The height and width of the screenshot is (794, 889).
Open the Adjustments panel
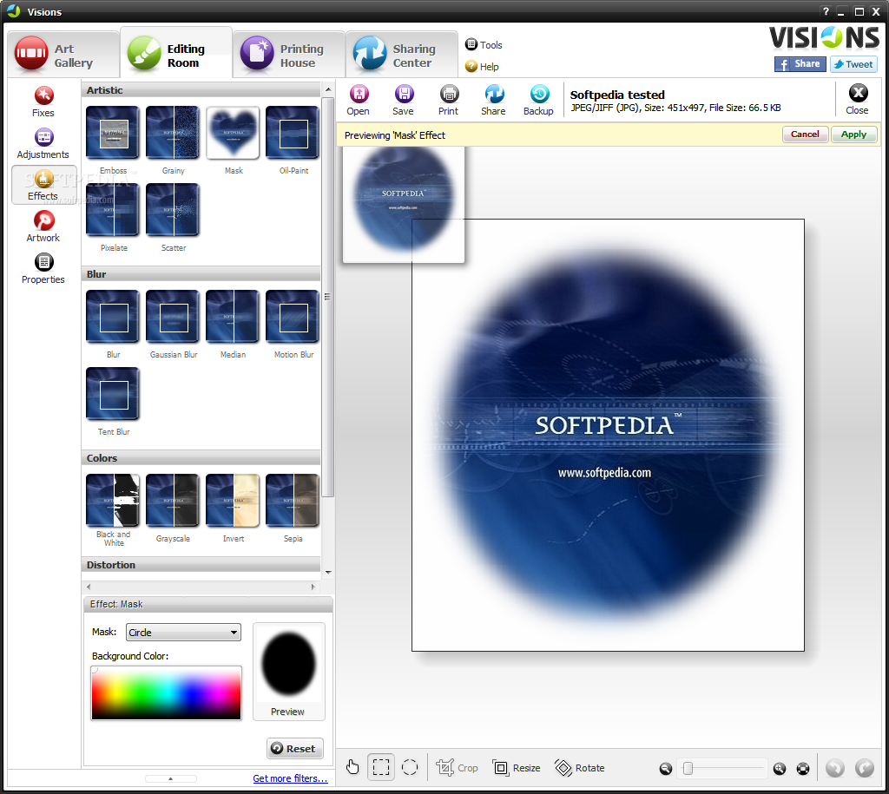43,143
